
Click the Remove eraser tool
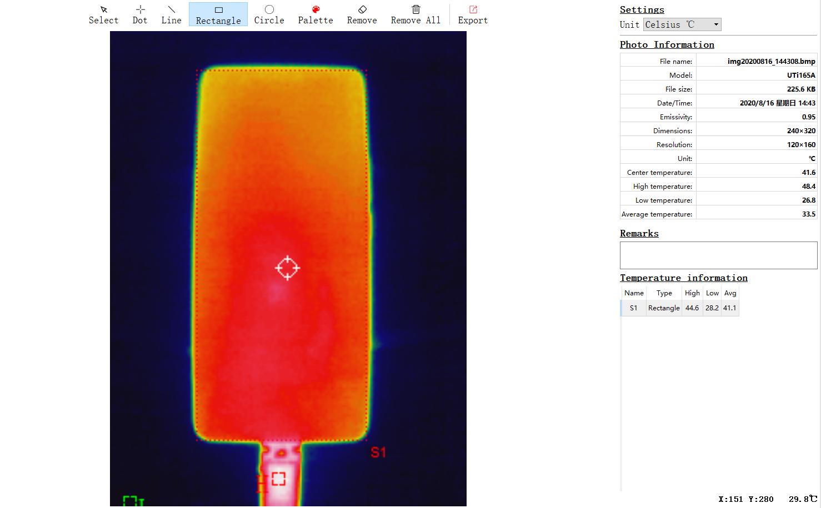(362, 14)
